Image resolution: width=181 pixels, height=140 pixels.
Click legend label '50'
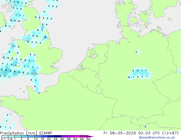click(x=88, y=139)
